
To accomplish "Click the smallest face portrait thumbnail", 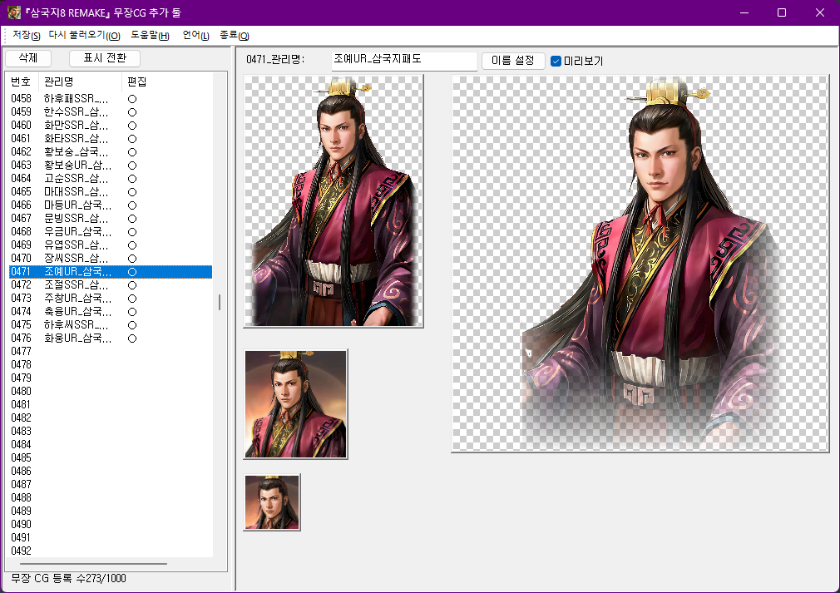I will (x=272, y=502).
